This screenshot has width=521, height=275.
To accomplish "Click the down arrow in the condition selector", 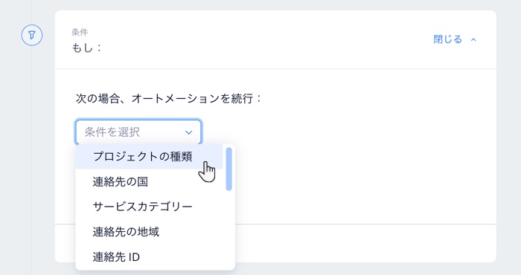I will pos(189,132).
